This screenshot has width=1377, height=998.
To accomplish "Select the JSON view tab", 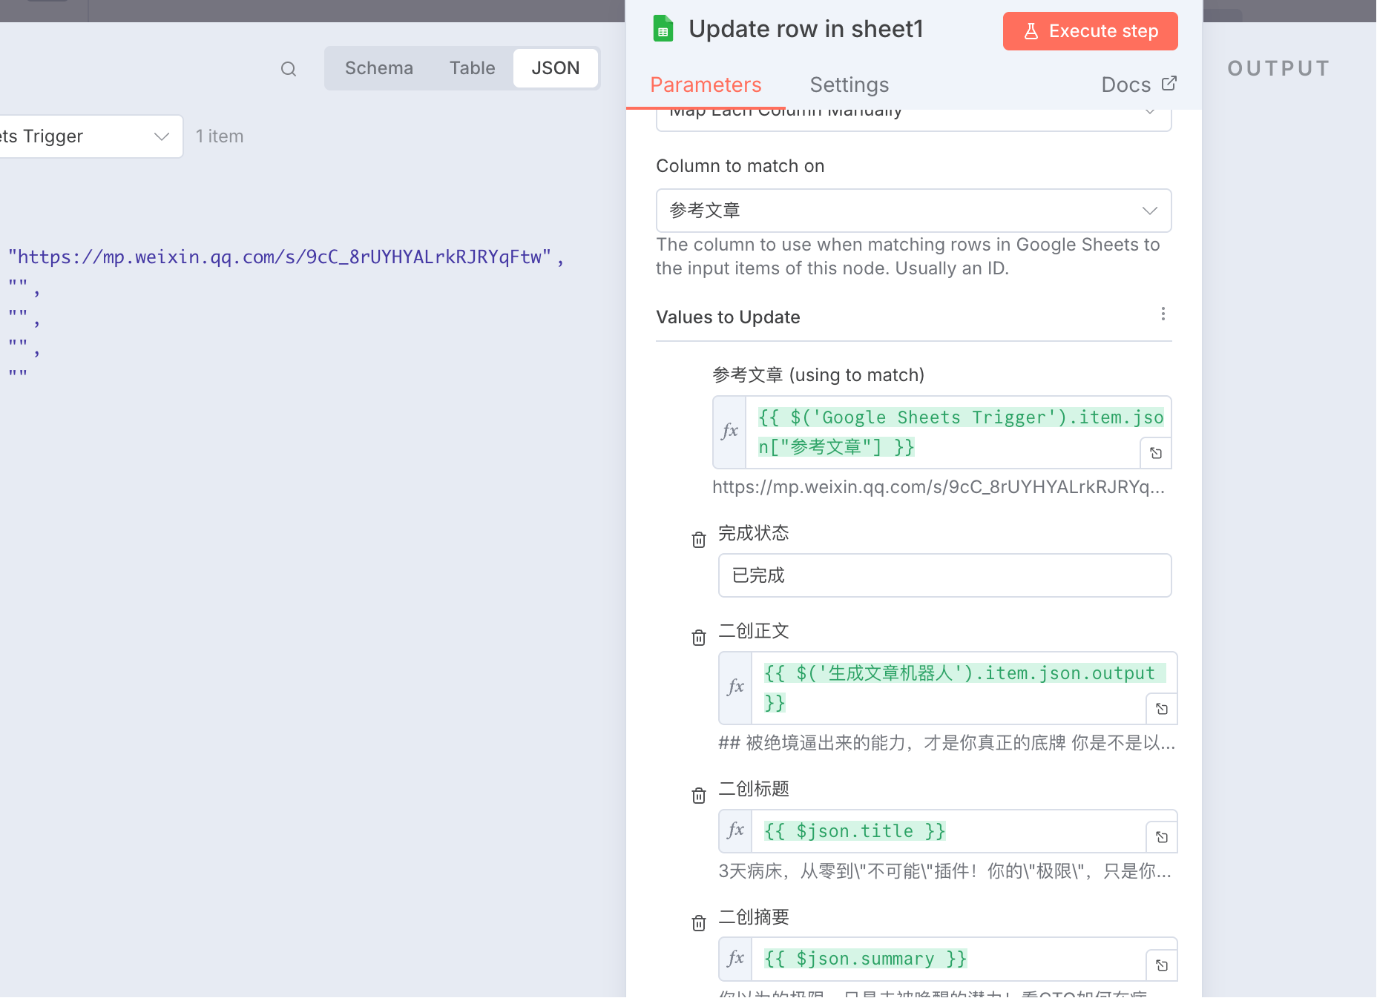I will [556, 68].
